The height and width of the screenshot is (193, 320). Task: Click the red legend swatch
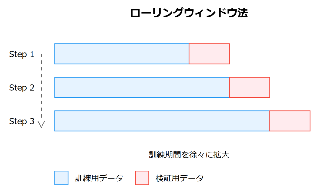[x=142, y=178]
